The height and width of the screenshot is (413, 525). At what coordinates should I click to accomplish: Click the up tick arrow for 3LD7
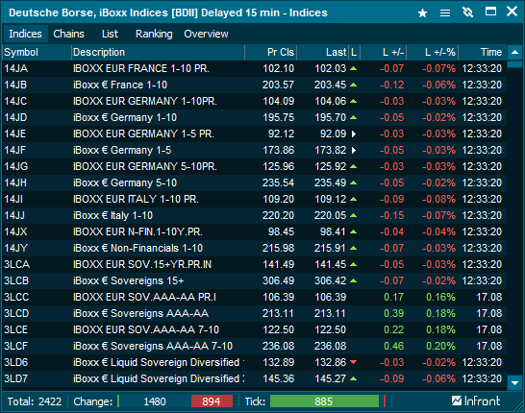pos(353,378)
